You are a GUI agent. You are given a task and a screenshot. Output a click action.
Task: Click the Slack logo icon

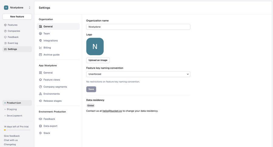(x=40, y=133)
